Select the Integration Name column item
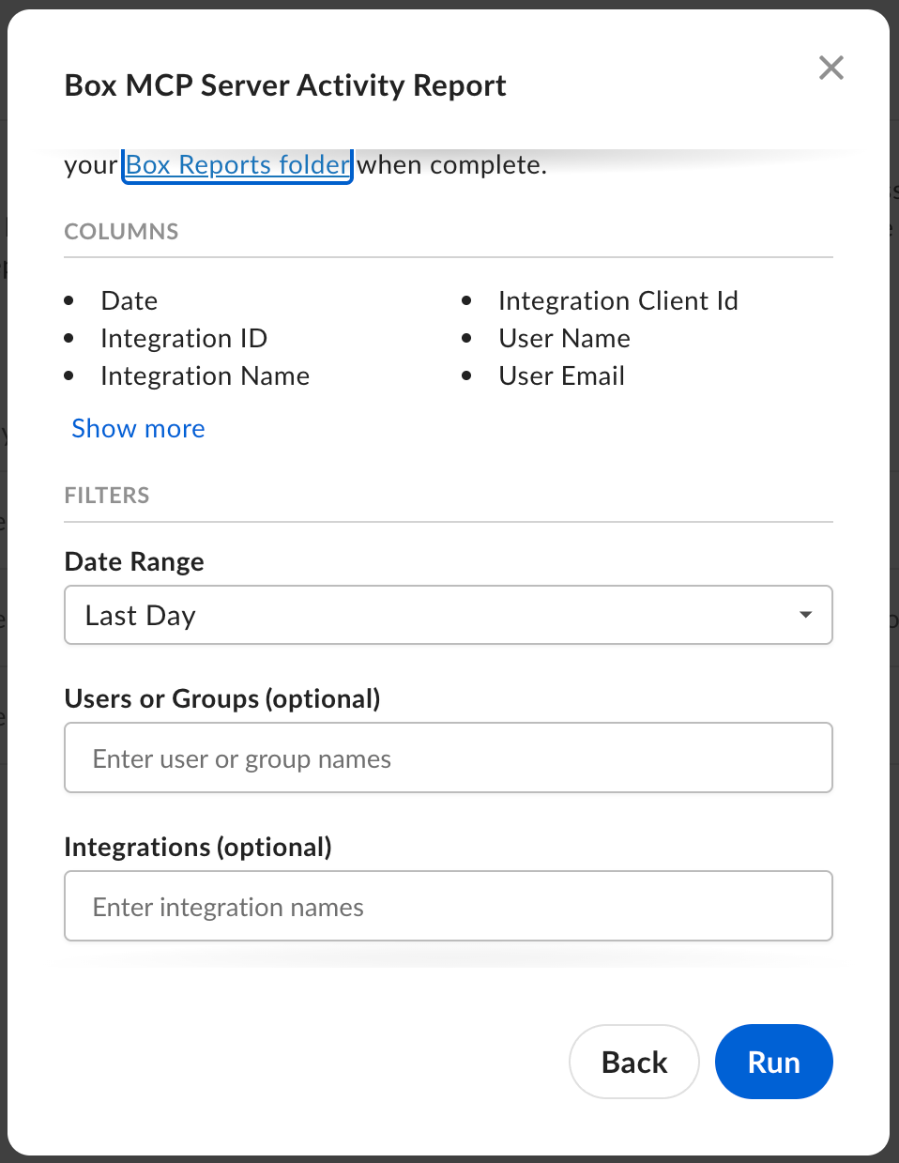899x1163 pixels. (x=206, y=376)
